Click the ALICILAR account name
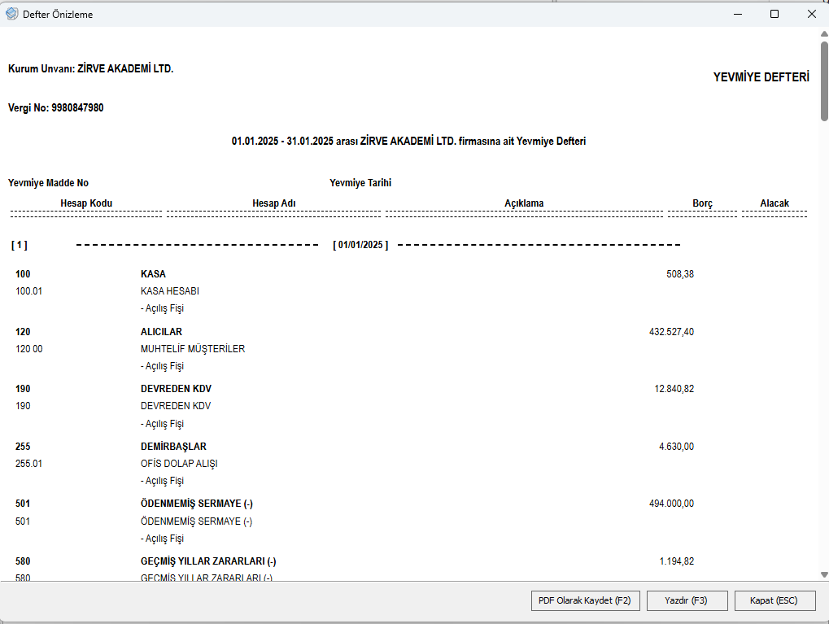 161,332
